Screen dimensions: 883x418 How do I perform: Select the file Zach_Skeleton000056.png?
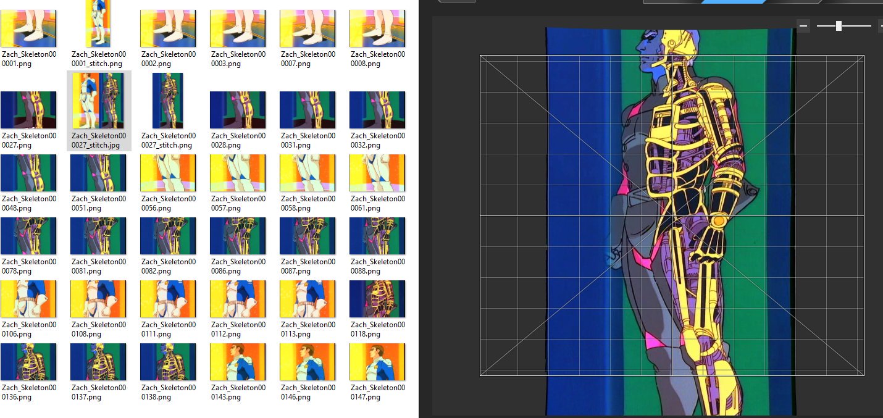pos(169,183)
